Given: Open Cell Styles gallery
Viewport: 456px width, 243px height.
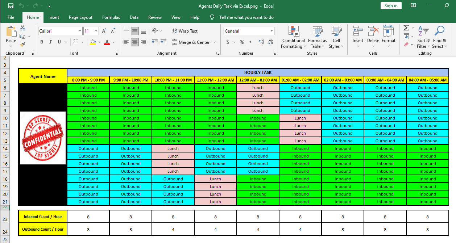Looking at the screenshot, I should (x=336, y=37).
